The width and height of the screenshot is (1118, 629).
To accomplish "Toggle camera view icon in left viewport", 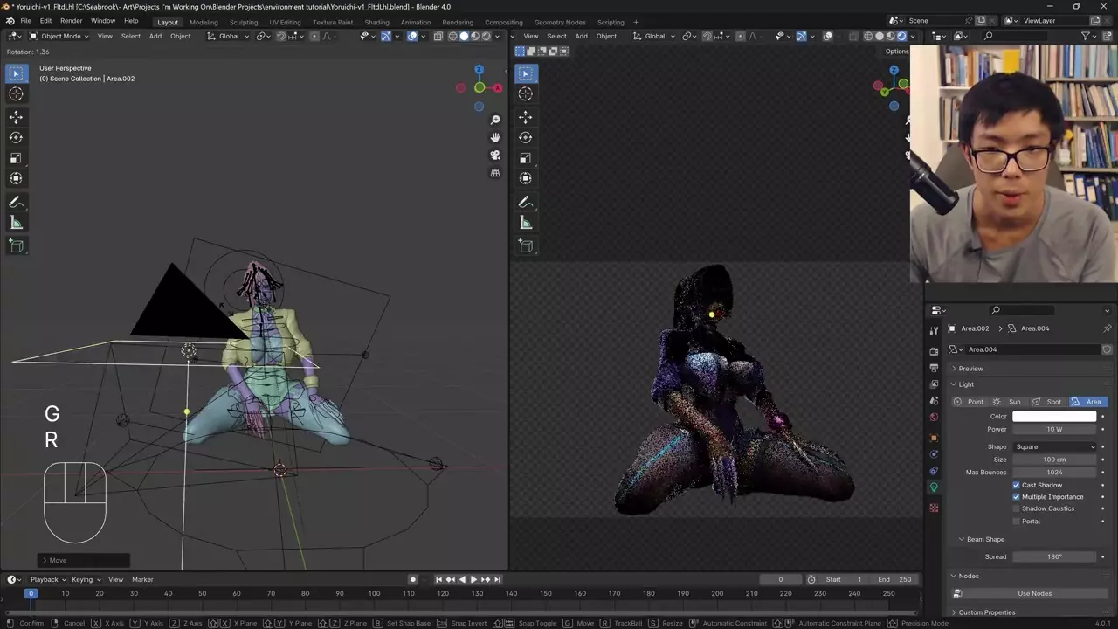I will tap(495, 156).
